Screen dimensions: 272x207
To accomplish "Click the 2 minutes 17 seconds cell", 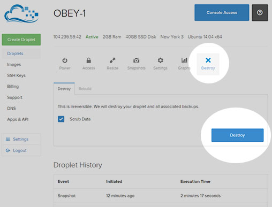I will coord(200,196).
